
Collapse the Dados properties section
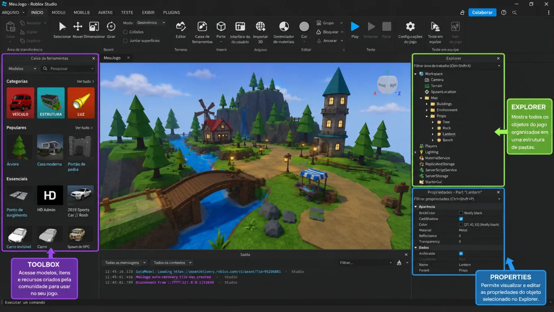pyautogui.click(x=416, y=247)
